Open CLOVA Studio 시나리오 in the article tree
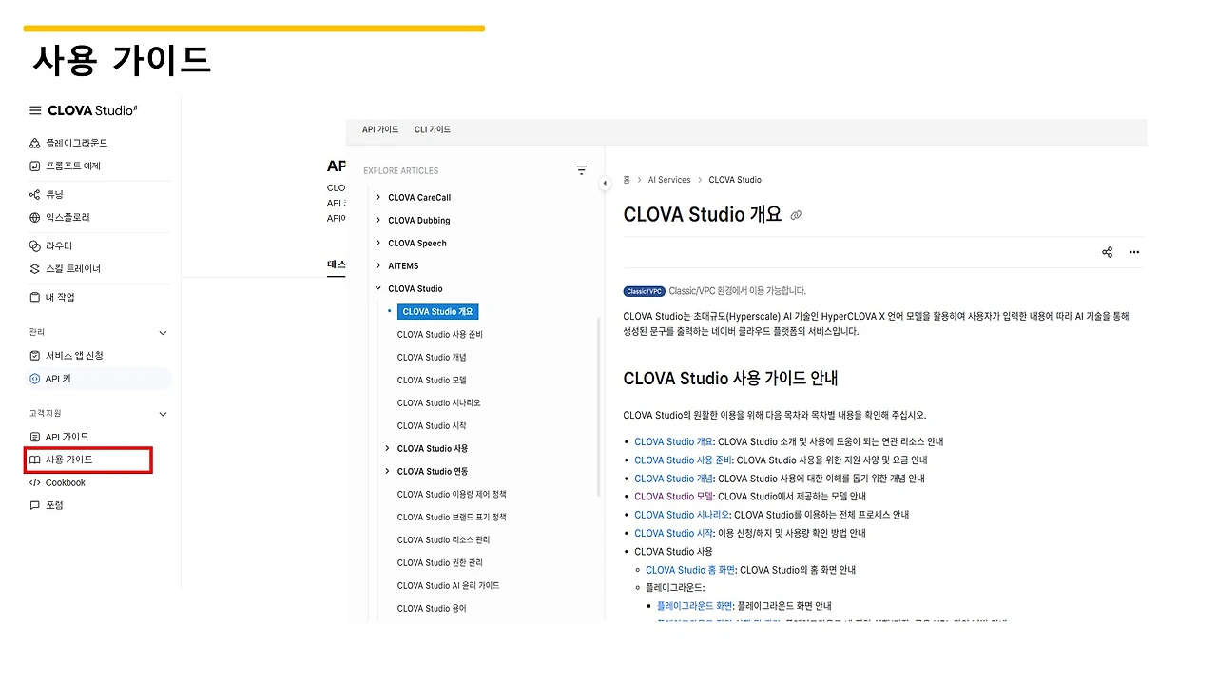Image resolution: width=1217 pixels, height=685 pixels. click(x=438, y=402)
